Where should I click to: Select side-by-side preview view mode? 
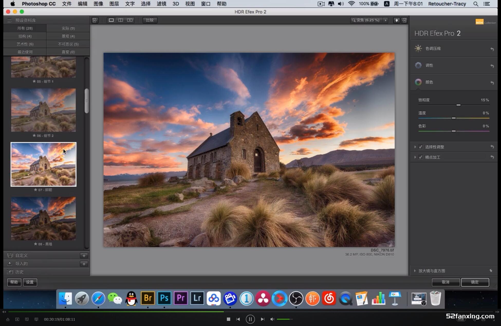(130, 20)
